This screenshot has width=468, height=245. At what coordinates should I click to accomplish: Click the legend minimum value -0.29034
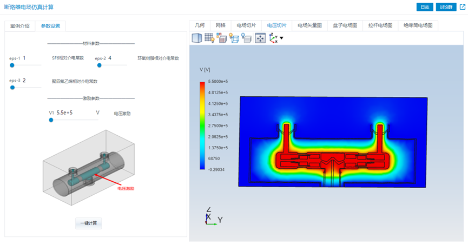coord(216,169)
